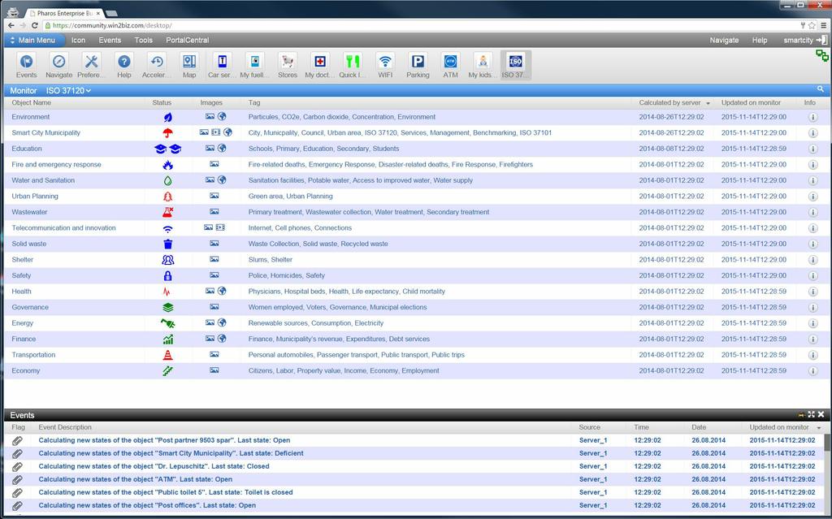832x519 pixels.
Task: Open the Parking toolbar icon
Action: (x=418, y=64)
